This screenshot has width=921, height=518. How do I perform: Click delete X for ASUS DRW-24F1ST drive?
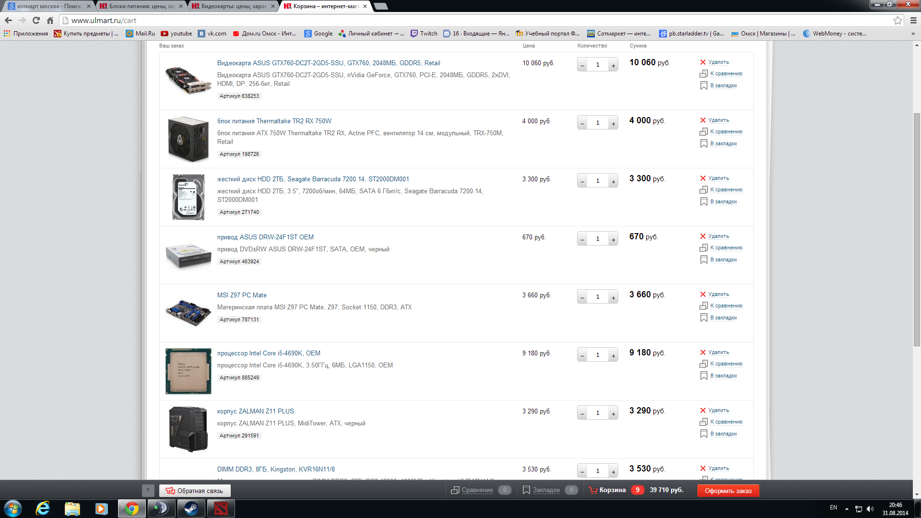pos(703,236)
